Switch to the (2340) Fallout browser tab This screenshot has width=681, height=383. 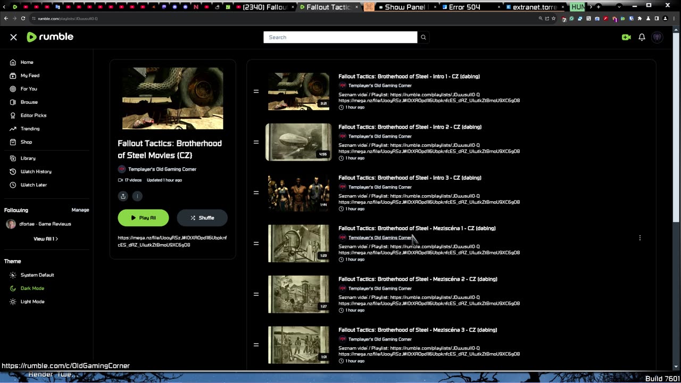coord(264,7)
